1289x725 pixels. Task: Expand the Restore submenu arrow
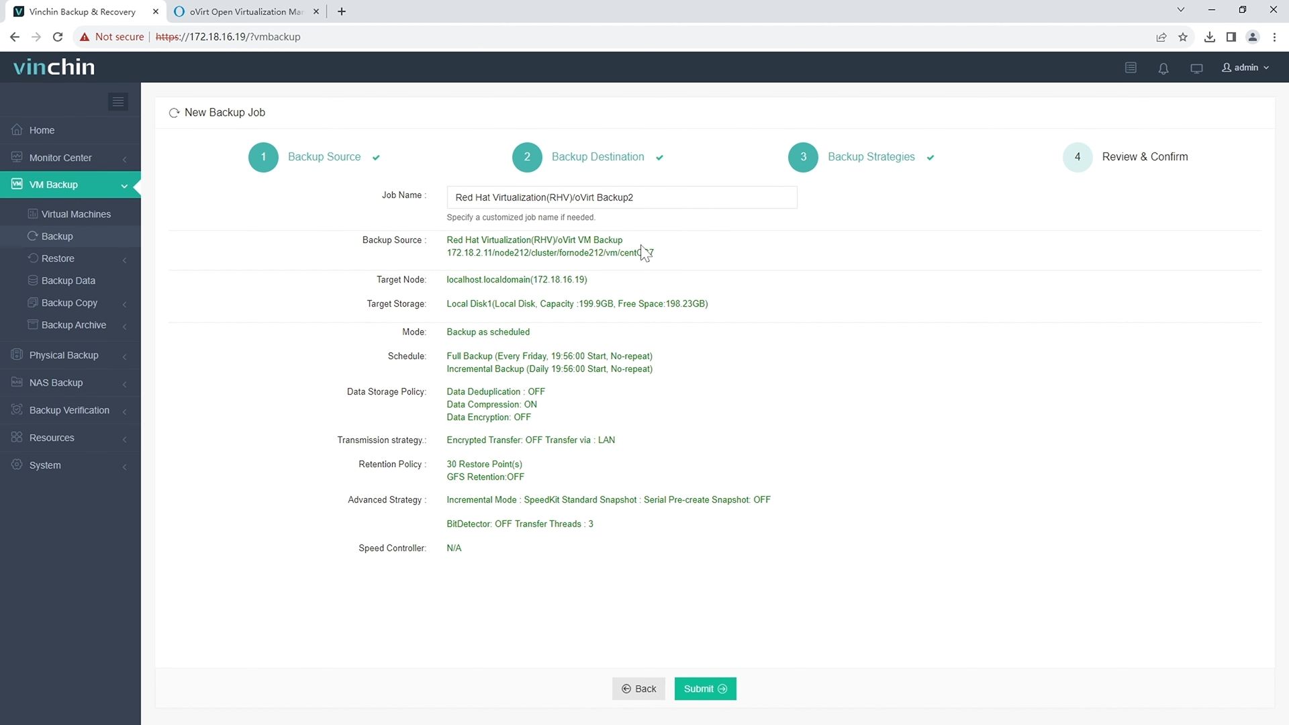pyautogui.click(x=125, y=258)
